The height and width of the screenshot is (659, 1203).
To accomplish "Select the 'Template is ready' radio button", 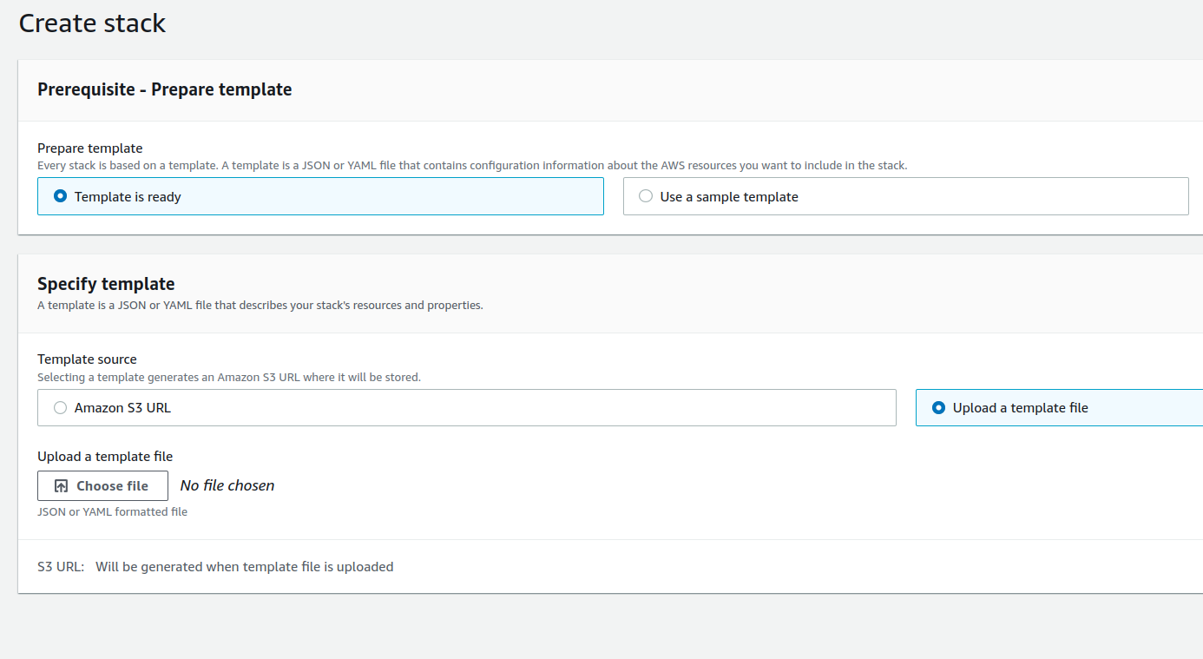I will click(x=61, y=196).
